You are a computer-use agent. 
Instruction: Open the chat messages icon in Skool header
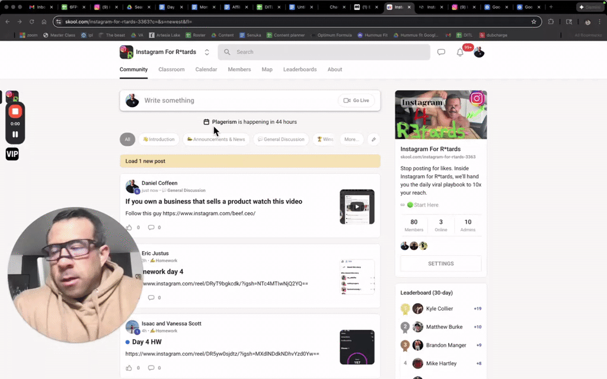click(x=441, y=52)
